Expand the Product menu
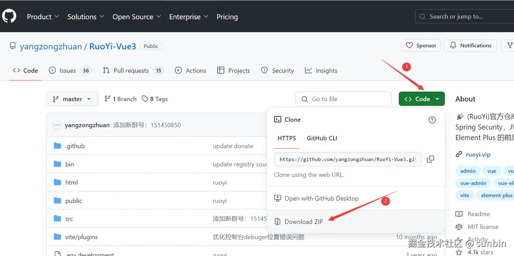The height and width of the screenshot is (256, 514). pos(43,16)
